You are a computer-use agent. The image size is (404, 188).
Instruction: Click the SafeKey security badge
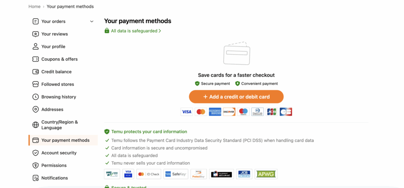(176, 174)
